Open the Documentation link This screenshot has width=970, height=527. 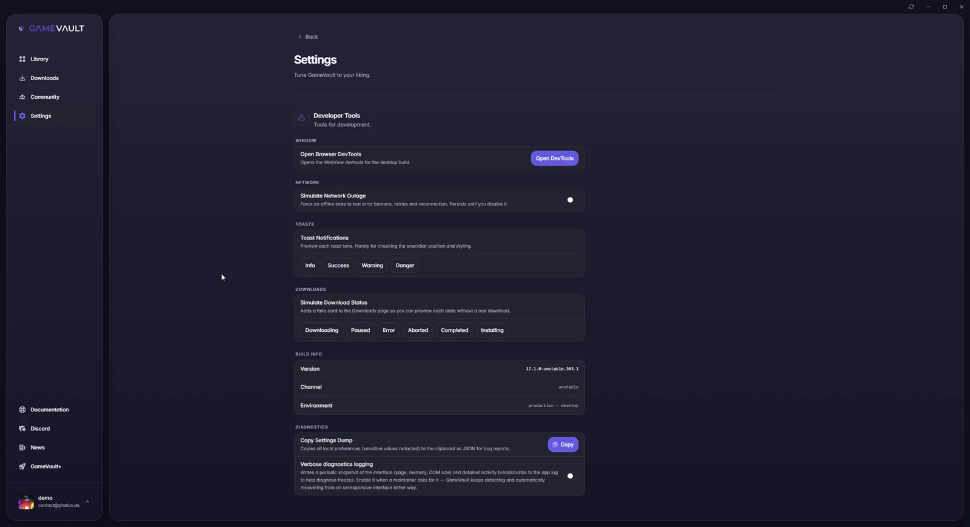(55, 409)
